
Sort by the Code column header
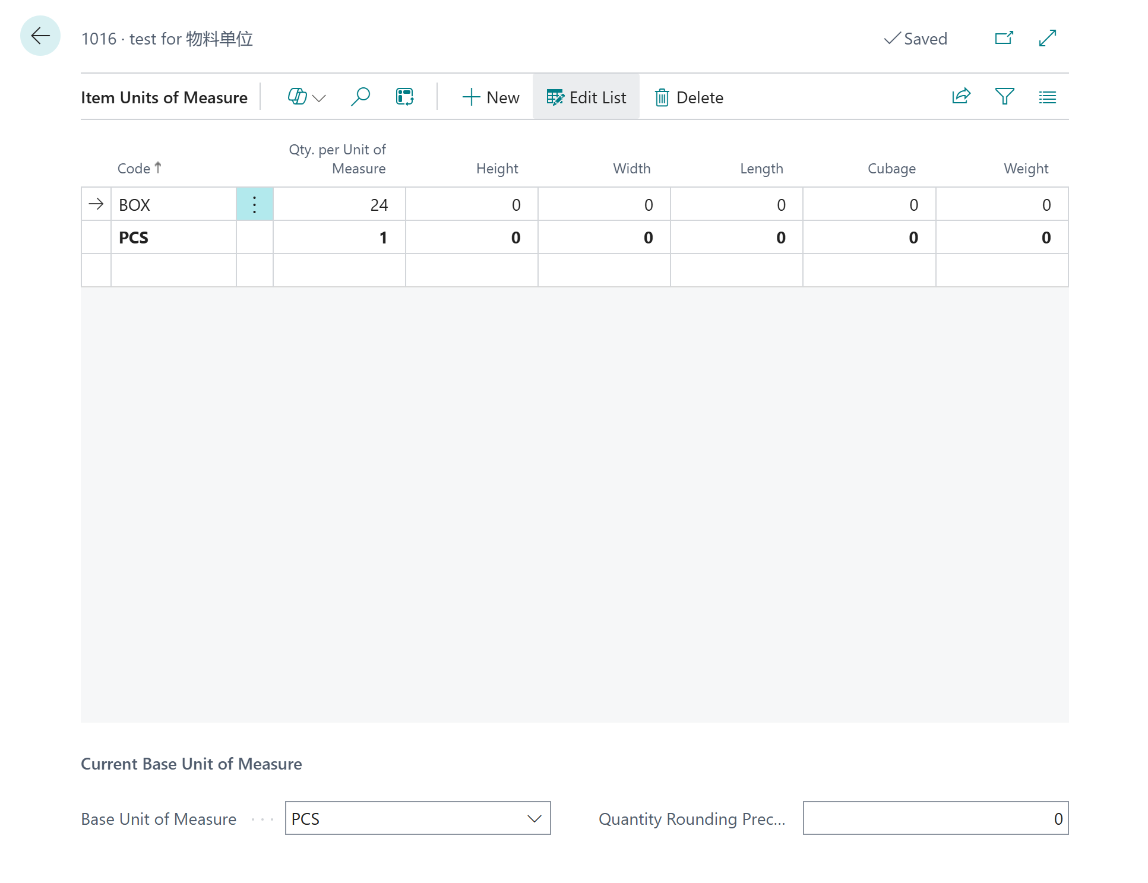point(134,169)
